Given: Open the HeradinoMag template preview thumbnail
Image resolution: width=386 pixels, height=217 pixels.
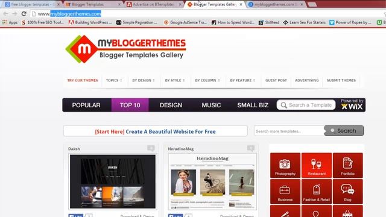Looking at the screenshot, I should point(212,181).
